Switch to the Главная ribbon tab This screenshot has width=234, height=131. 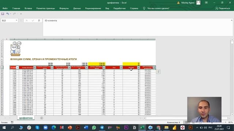(x=16, y=8)
